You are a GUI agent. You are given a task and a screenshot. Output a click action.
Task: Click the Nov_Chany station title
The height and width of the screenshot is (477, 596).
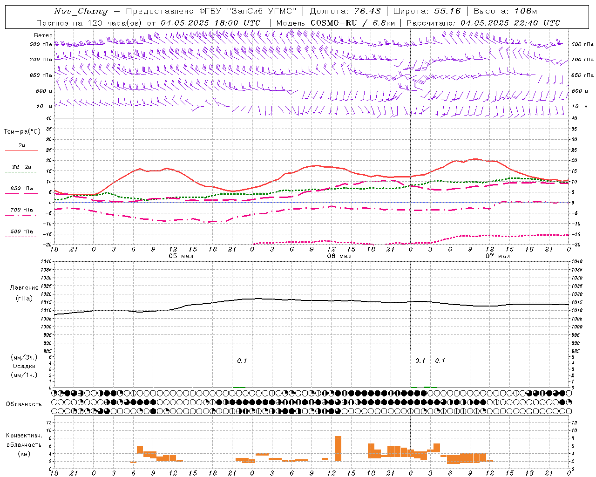click(x=81, y=11)
